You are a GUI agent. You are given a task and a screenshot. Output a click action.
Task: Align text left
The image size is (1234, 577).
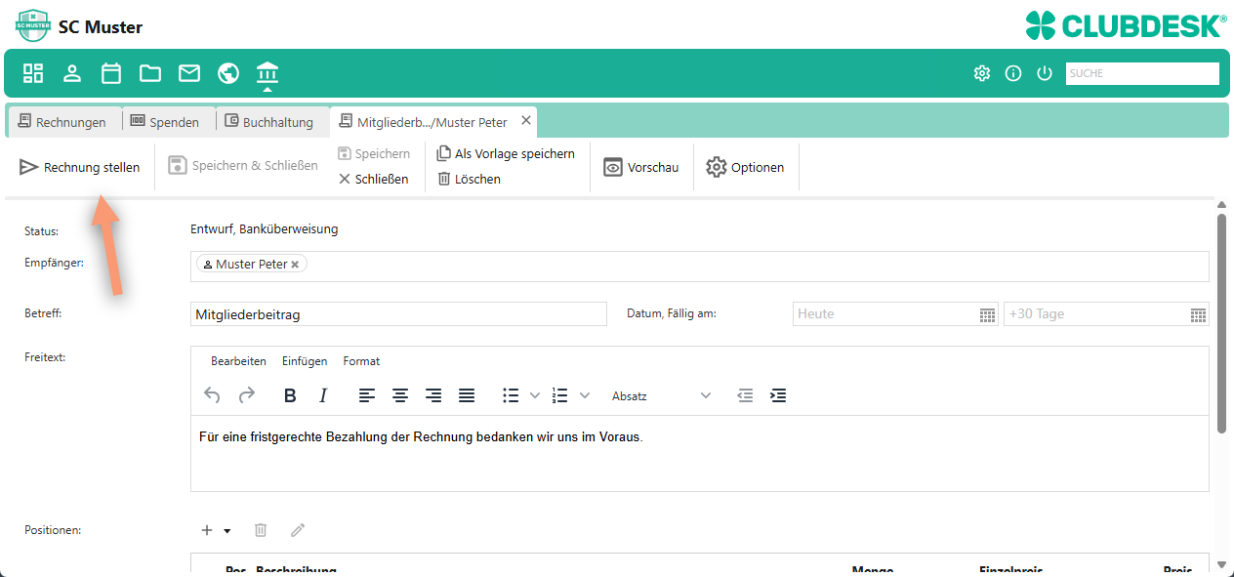367,395
